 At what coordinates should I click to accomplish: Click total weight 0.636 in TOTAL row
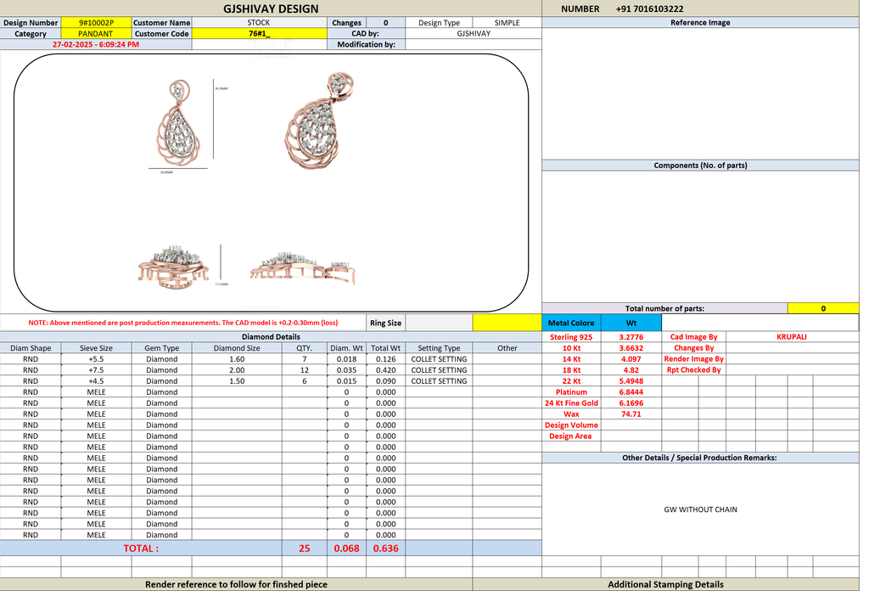386,549
